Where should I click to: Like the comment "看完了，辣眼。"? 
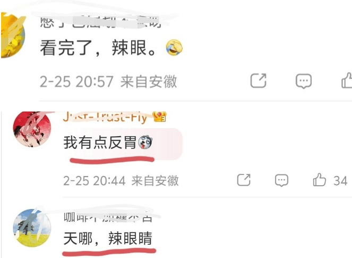[x=347, y=80]
